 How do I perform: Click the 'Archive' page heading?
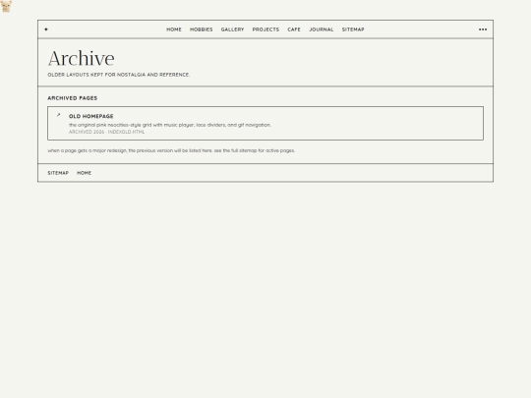pos(81,58)
